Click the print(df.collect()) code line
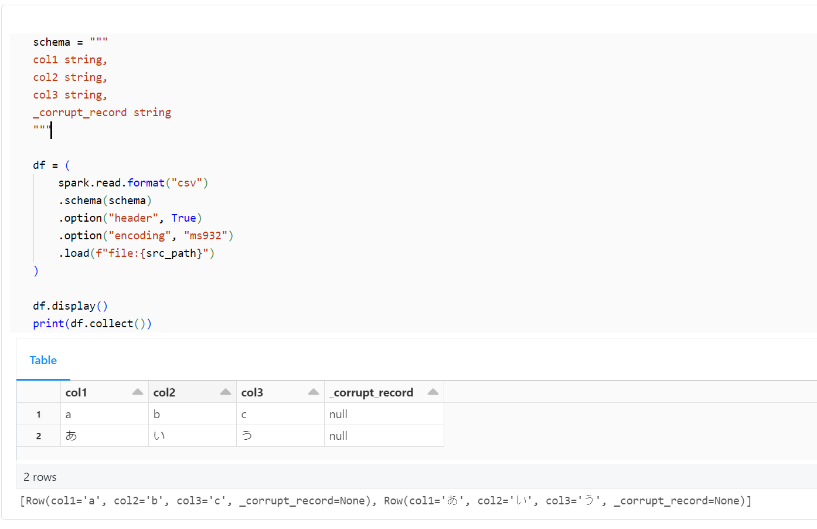 93,324
